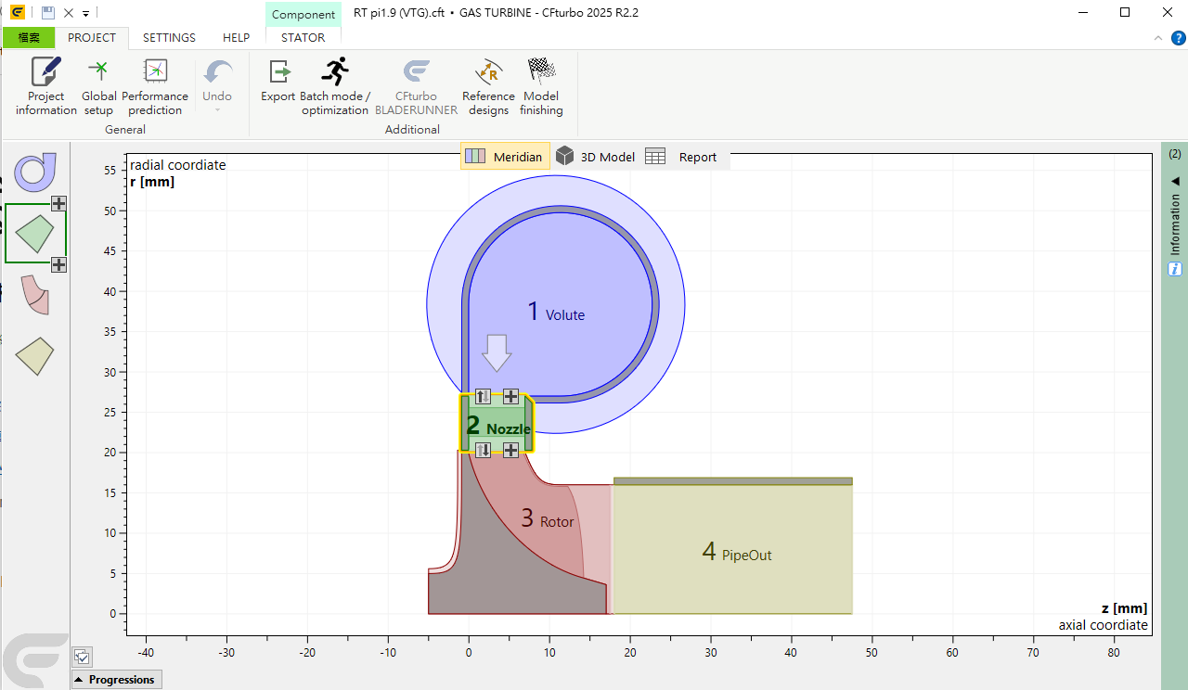Switch to the SETTINGS ribbon tab
The width and height of the screenshot is (1188, 690).
coord(169,38)
